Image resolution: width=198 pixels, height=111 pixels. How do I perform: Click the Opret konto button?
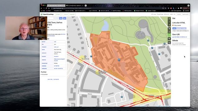click(185, 14)
